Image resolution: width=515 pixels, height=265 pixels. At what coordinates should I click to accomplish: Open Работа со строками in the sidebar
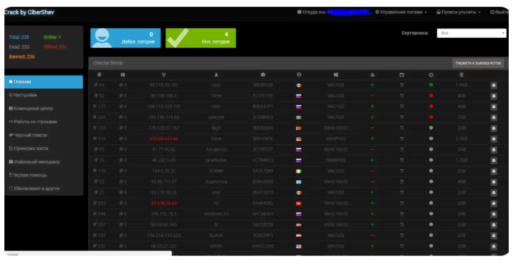click(x=43, y=122)
